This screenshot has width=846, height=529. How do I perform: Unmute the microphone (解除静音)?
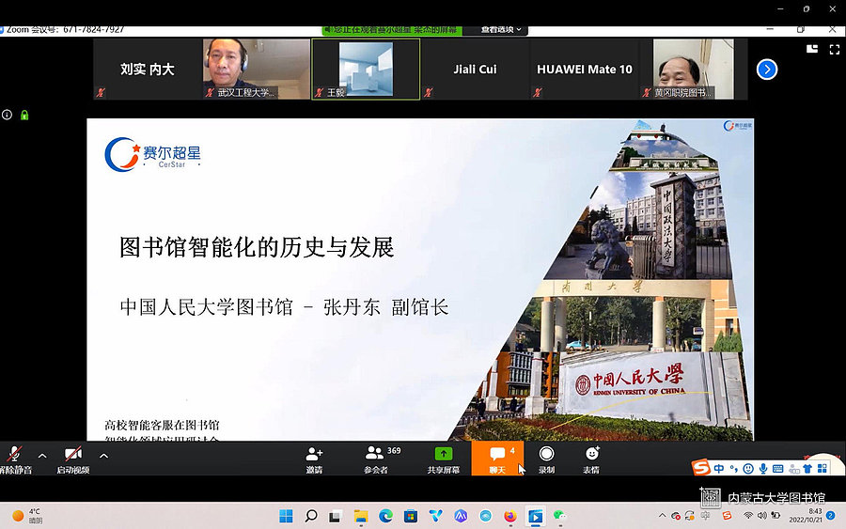pyautogui.click(x=14, y=459)
